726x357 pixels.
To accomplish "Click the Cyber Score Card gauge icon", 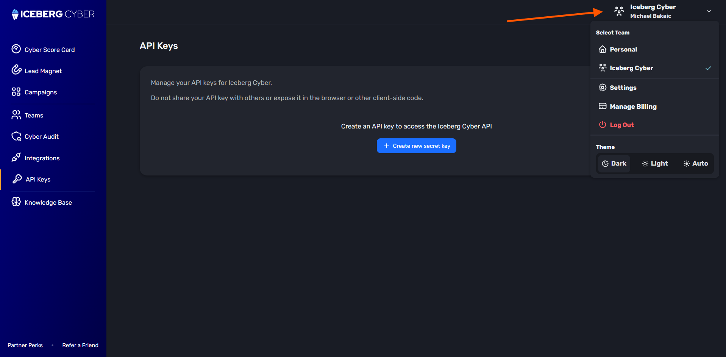I will (16, 49).
